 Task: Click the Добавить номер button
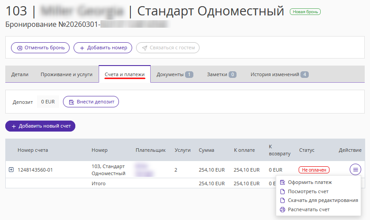click(x=103, y=48)
